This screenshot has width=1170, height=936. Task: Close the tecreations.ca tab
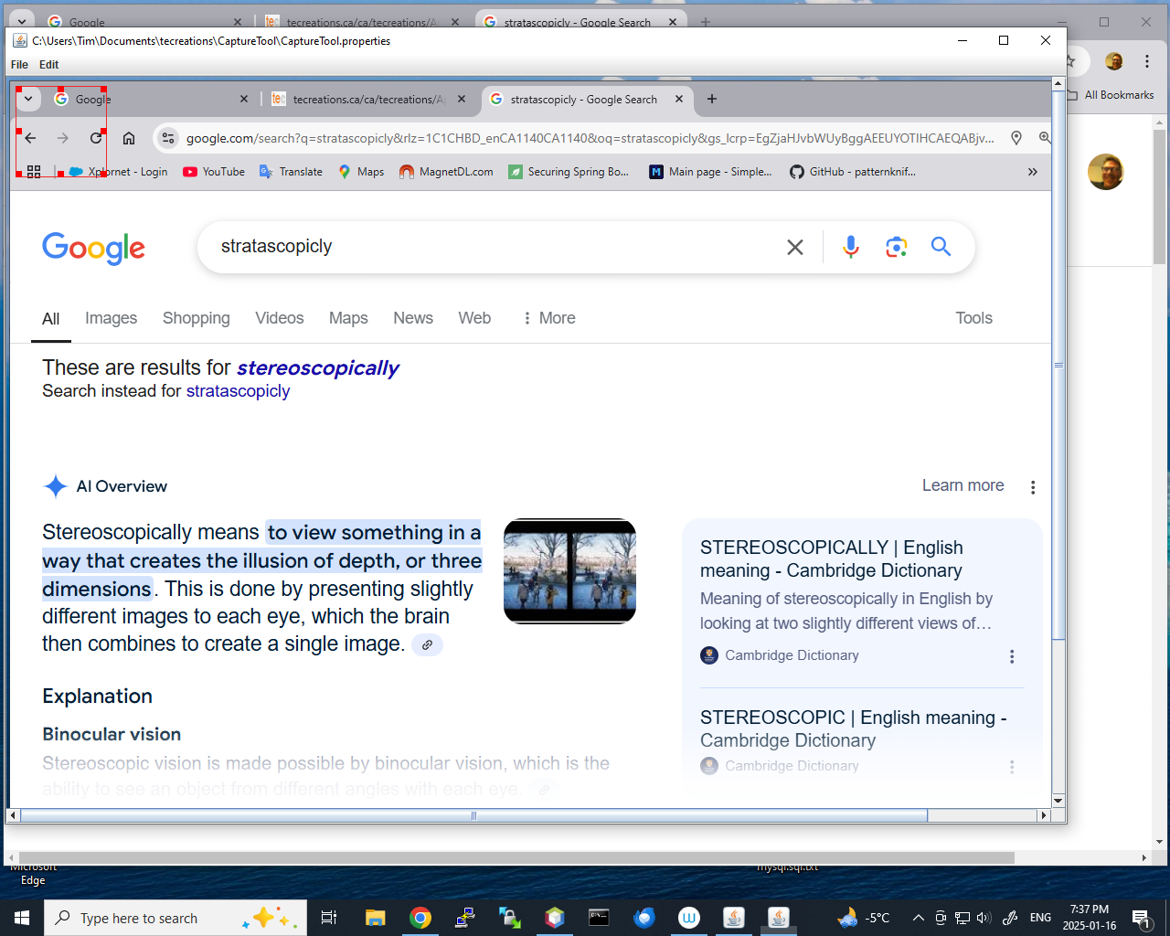[x=462, y=99]
